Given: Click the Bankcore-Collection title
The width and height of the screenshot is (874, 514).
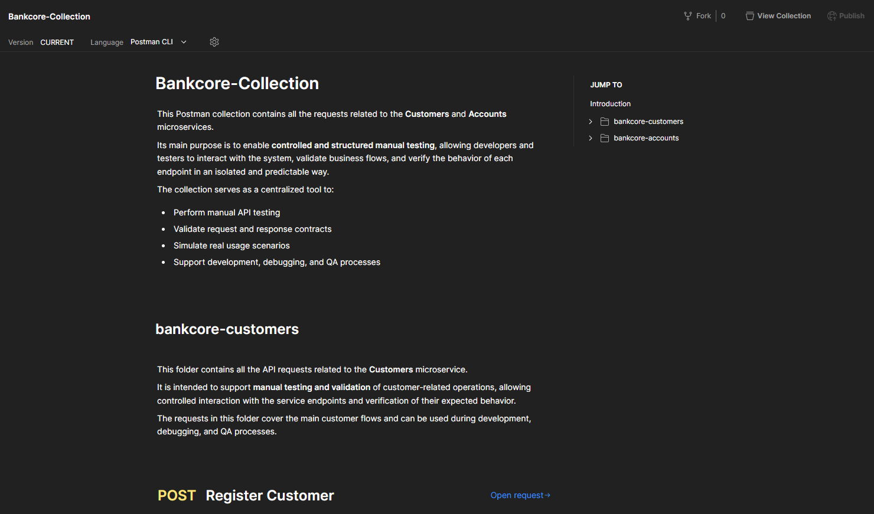Looking at the screenshot, I should click(49, 16).
